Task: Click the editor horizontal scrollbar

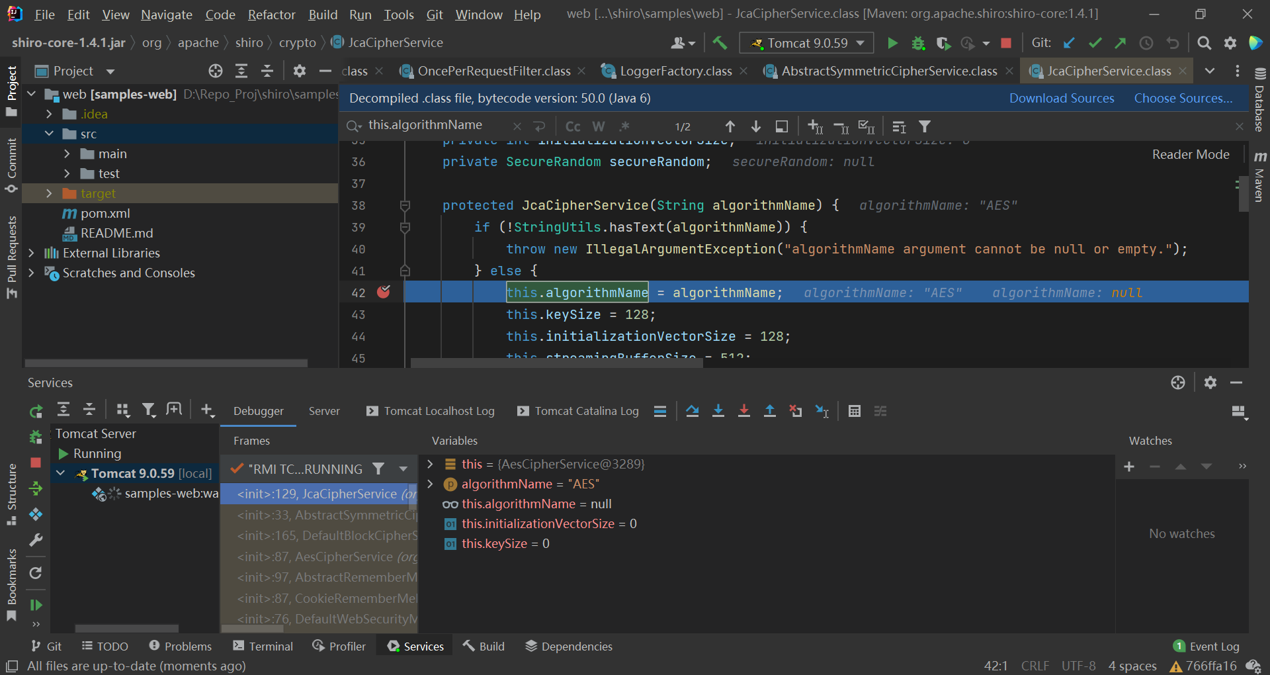Action: tap(556, 363)
